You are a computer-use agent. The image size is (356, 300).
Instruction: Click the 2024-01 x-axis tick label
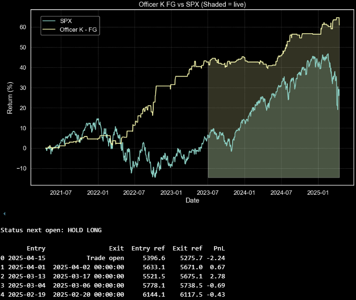pyautogui.click(x=244, y=193)
